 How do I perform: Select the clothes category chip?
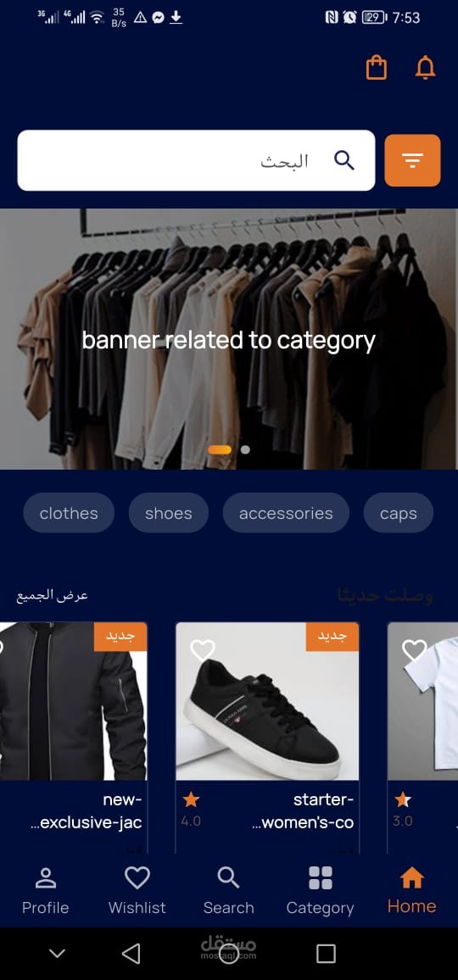pyautogui.click(x=69, y=513)
